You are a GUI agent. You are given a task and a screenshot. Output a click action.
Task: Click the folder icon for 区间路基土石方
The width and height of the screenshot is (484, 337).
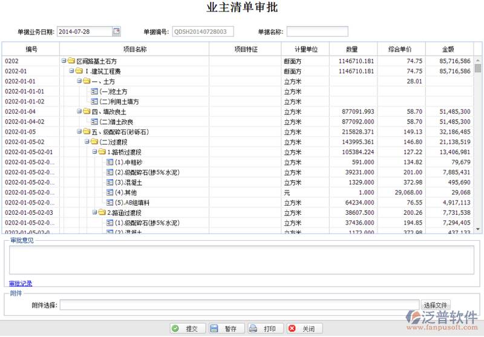(x=71, y=61)
